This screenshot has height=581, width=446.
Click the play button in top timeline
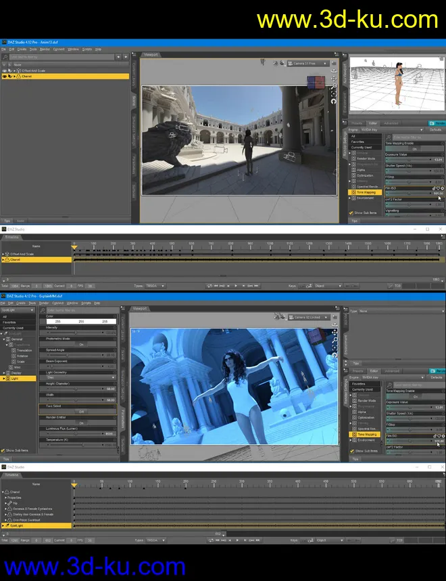[x=237, y=286]
